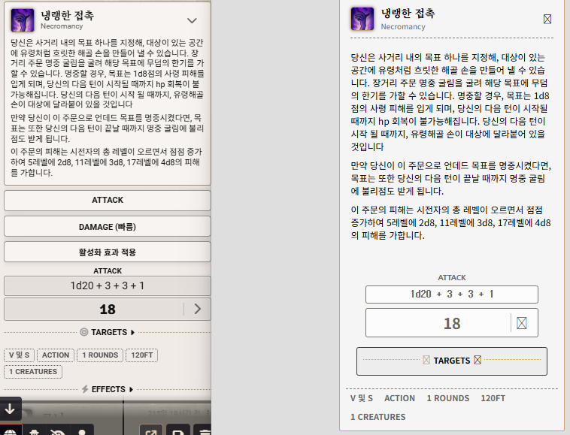The image size is (570, 435).
Task: Click the 1 CREATURES tag in left card
Action: (33, 372)
